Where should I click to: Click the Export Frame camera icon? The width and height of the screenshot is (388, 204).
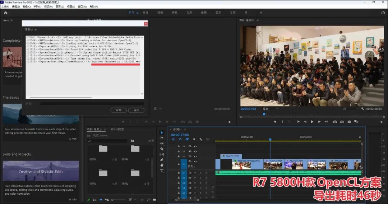pos(349,122)
